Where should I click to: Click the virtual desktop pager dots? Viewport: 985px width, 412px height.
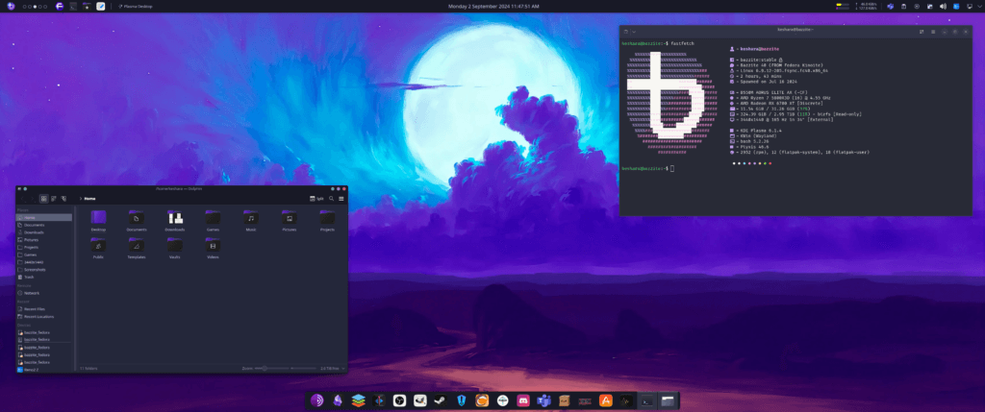point(35,7)
